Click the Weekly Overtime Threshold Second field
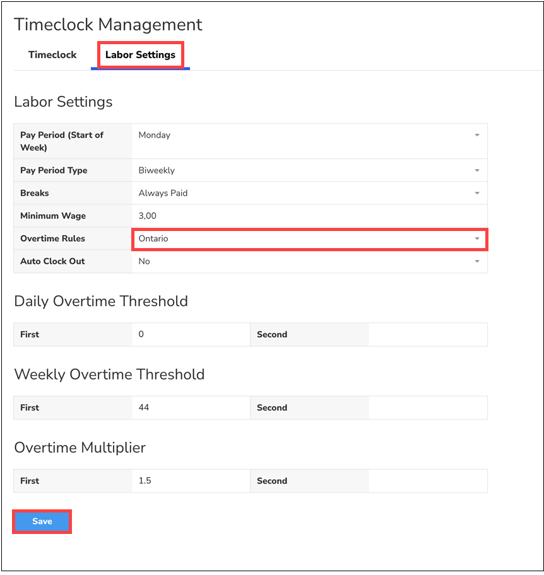This screenshot has height=575, width=544. pos(427,408)
